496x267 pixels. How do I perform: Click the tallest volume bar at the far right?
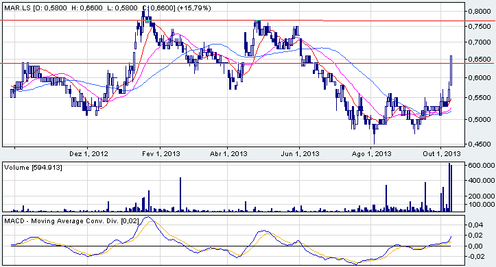[x=449, y=188]
